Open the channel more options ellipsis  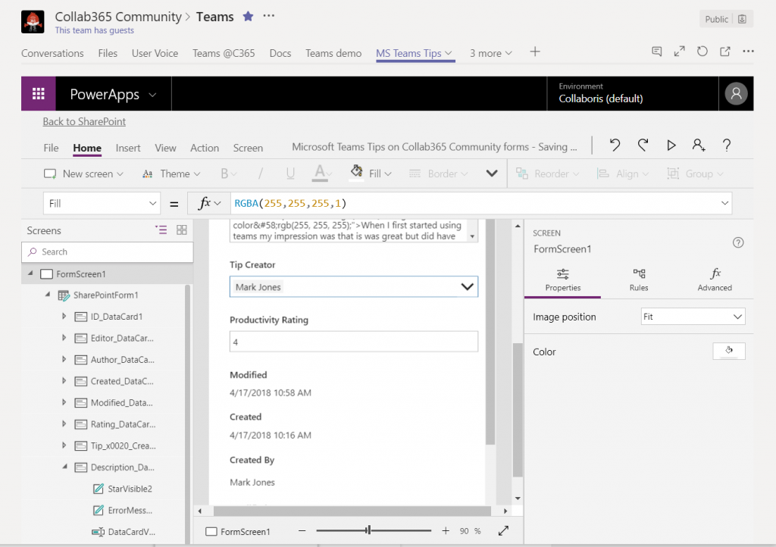[269, 16]
